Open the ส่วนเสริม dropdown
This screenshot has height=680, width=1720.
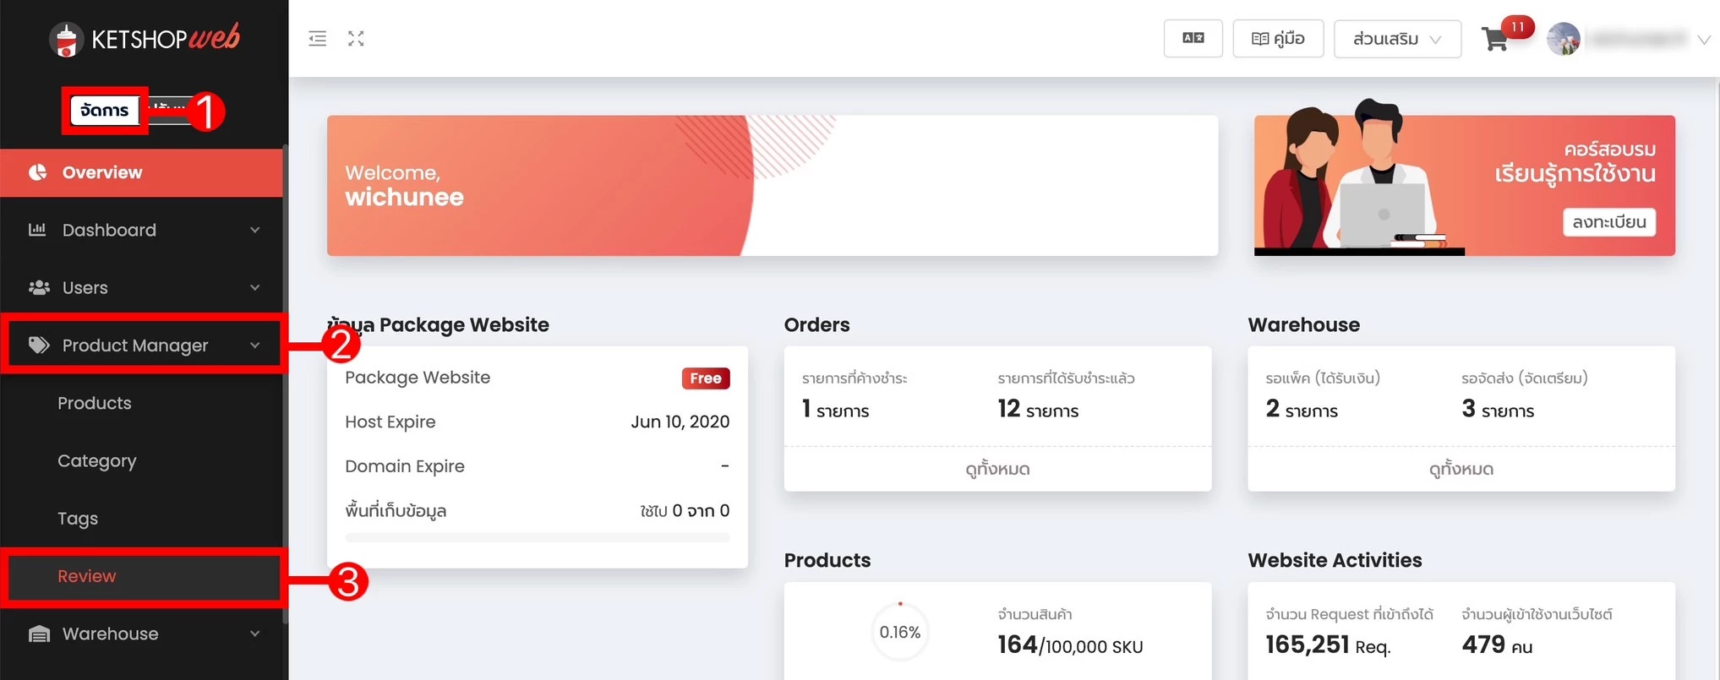1397,39
